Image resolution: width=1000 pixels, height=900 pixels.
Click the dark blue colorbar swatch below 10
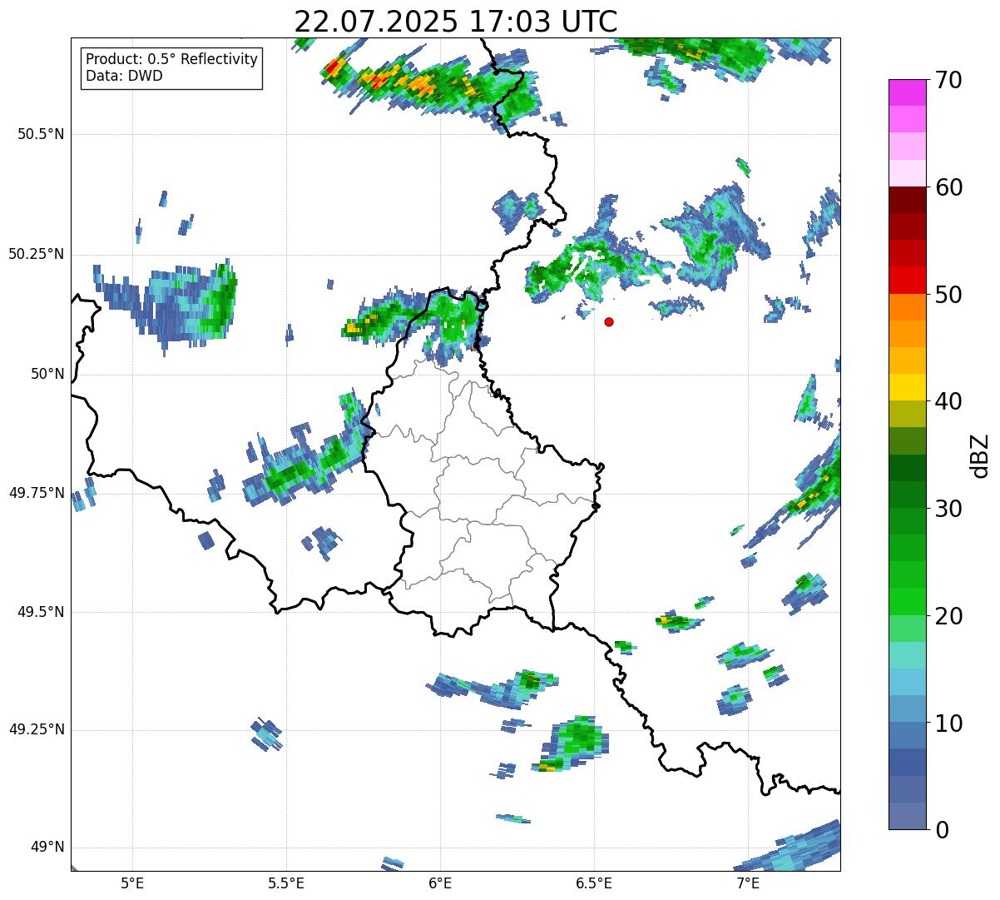click(x=907, y=763)
